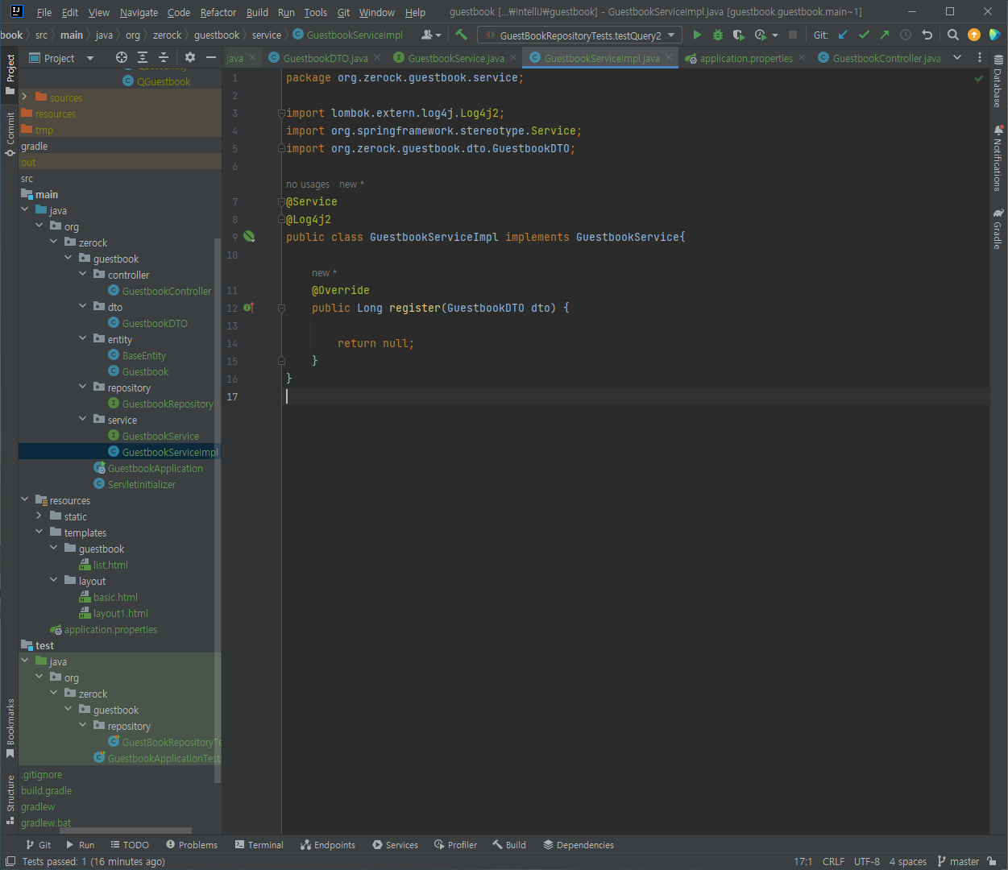Open the Database tool window
The image size is (1008, 870).
coord(998,81)
